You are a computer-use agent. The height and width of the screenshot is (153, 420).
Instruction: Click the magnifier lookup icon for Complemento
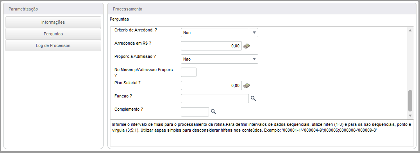[x=213, y=112]
